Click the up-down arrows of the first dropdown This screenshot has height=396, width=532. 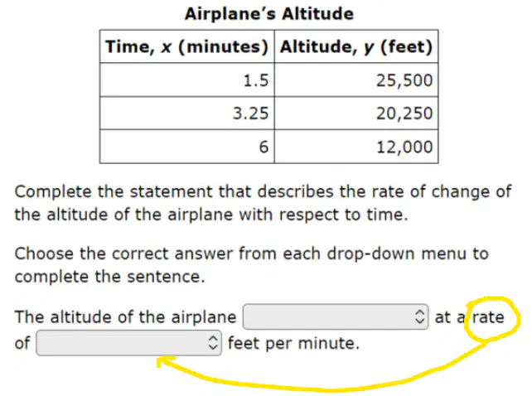click(419, 316)
